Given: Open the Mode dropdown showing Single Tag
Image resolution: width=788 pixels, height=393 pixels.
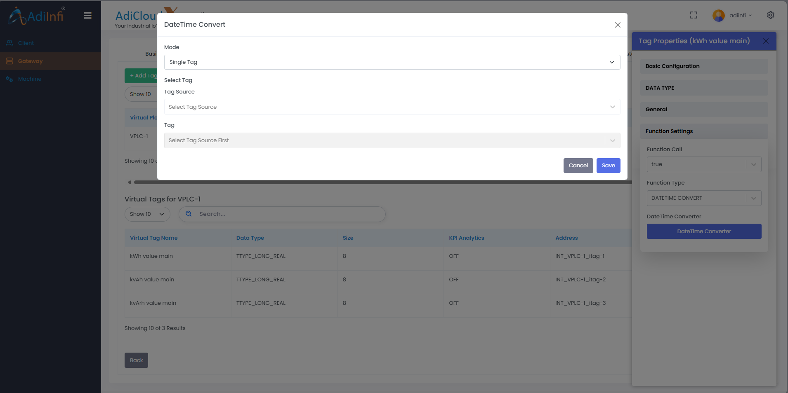Looking at the screenshot, I should point(392,62).
